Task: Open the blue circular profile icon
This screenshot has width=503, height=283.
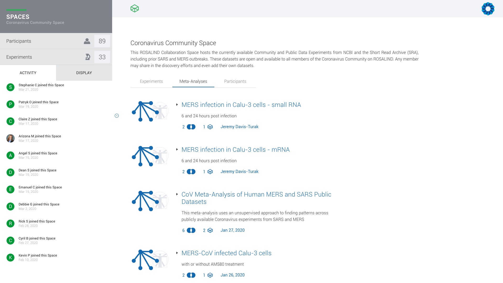Action: 488,9
